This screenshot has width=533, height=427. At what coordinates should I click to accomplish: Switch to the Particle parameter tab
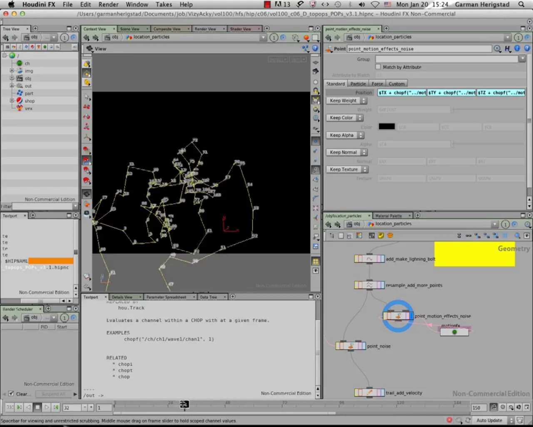point(358,84)
